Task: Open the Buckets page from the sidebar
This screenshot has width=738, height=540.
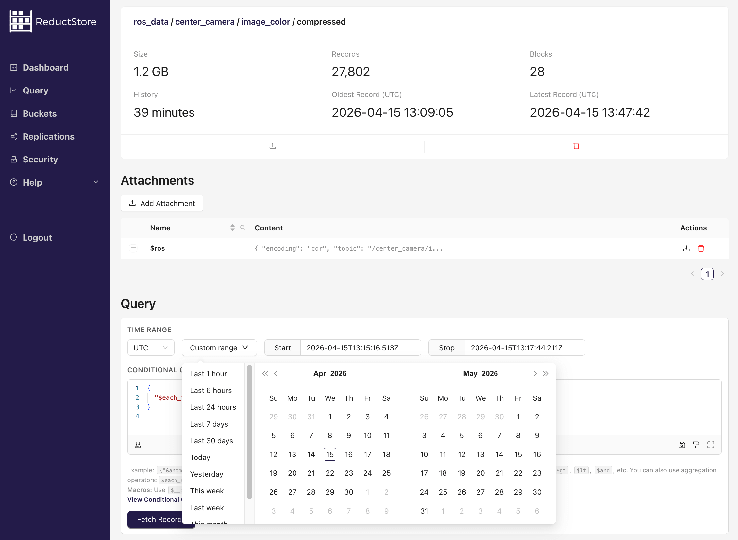Action: (40, 113)
